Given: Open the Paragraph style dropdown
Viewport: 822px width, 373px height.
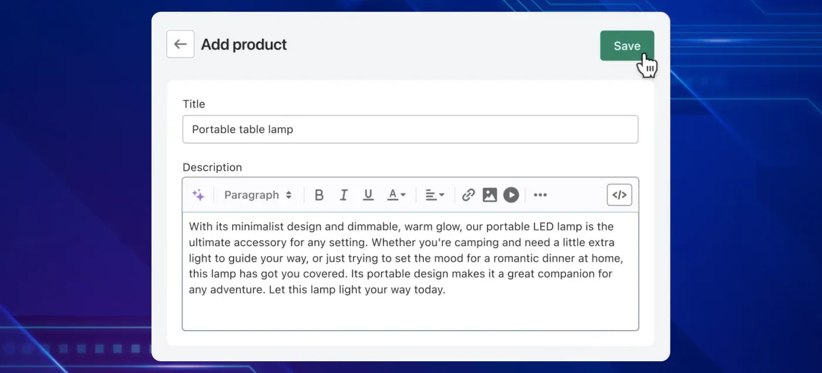Looking at the screenshot, I should [258, 195].
